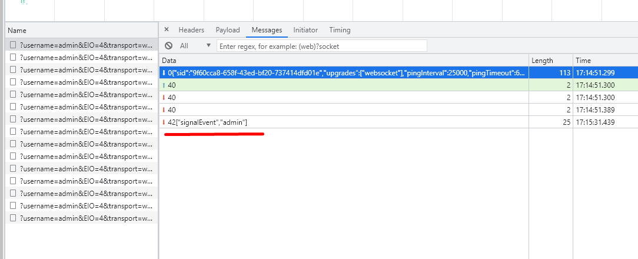The image size is (638, 259).
Task: Close the request details pane
Action: click(x=166, y=30)
